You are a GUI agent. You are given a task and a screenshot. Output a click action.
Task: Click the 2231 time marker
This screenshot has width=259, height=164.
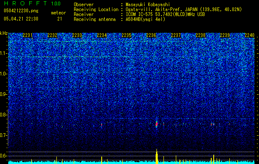point(28,35)
